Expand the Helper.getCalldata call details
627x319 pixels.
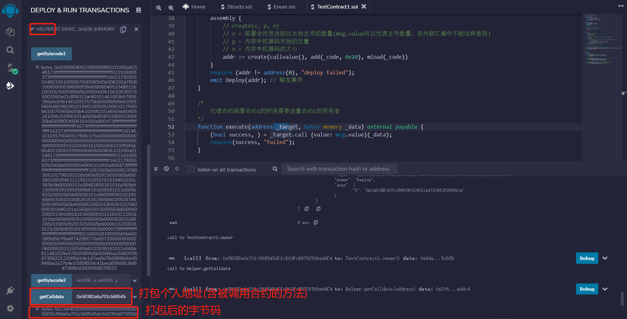(x=605, y=289)
